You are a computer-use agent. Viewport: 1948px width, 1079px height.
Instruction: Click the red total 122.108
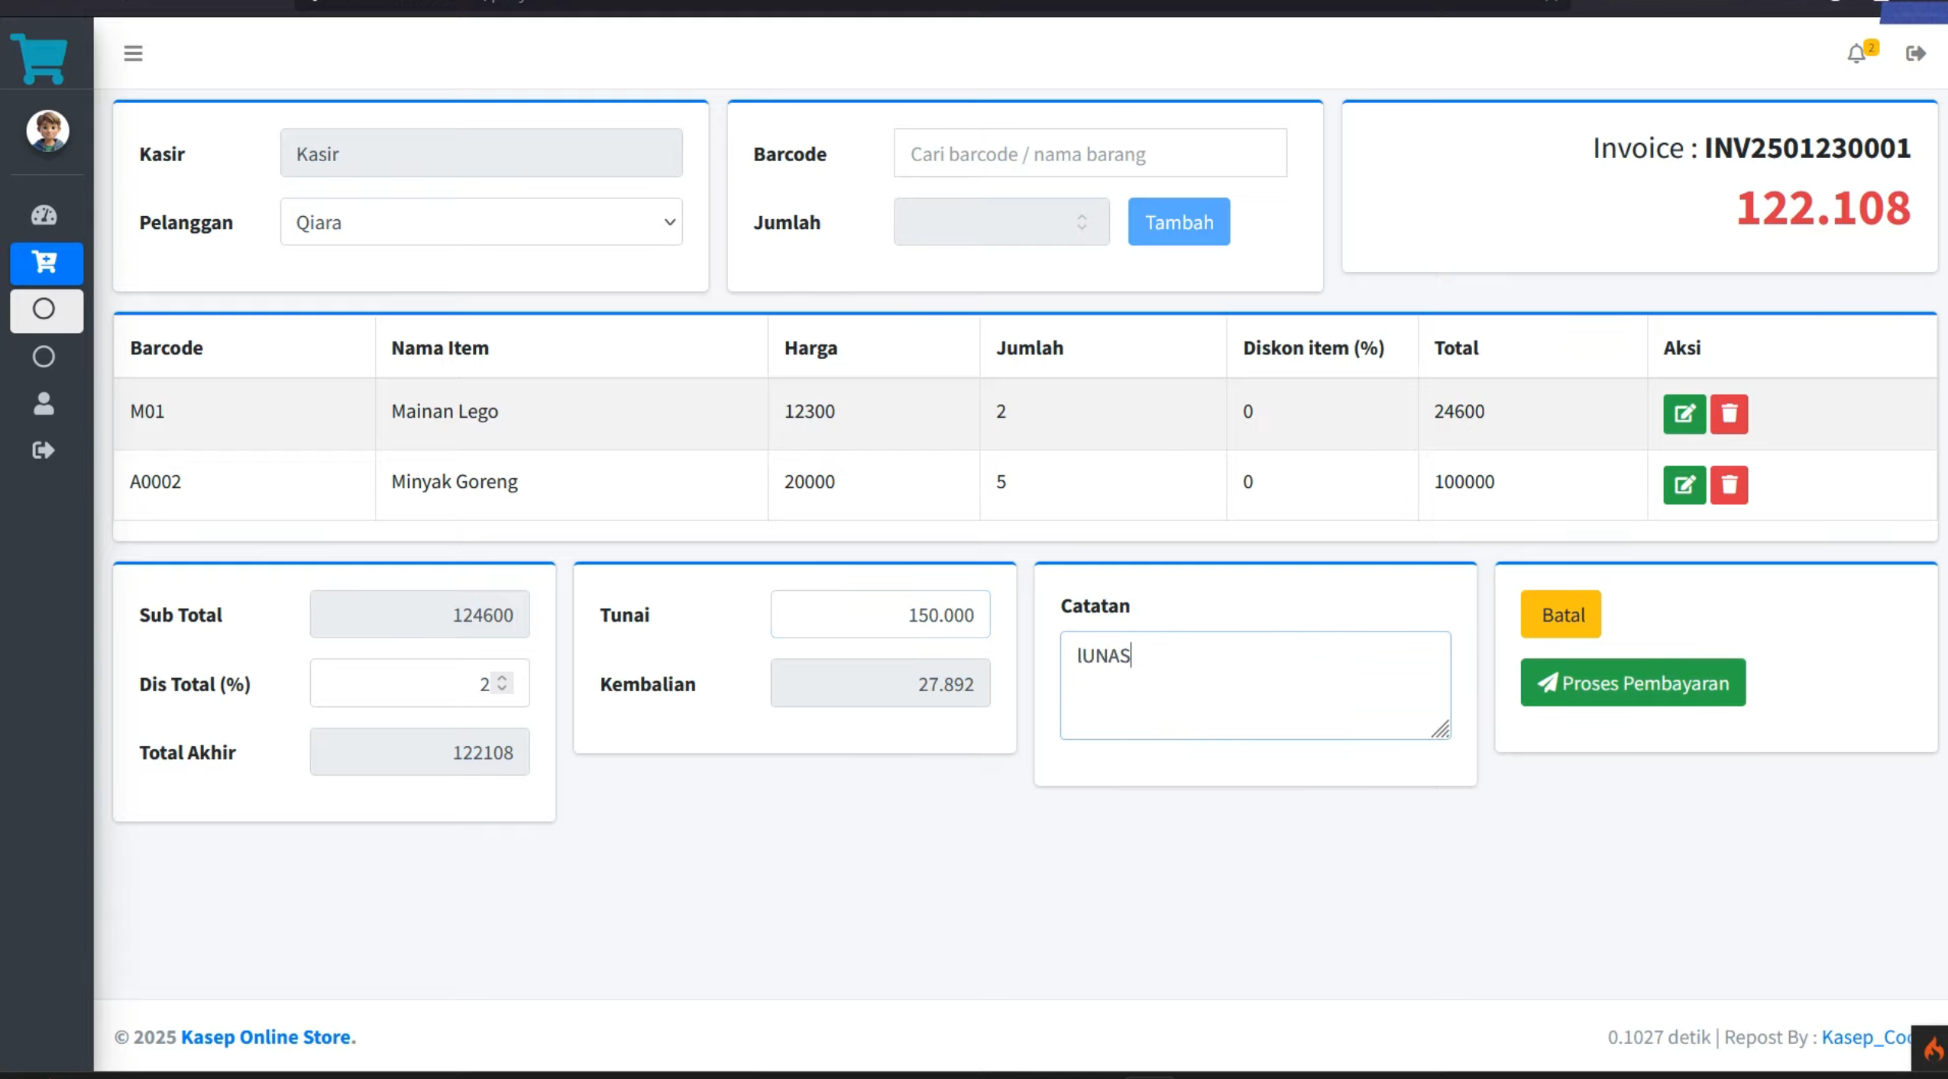coord(1823,208)
